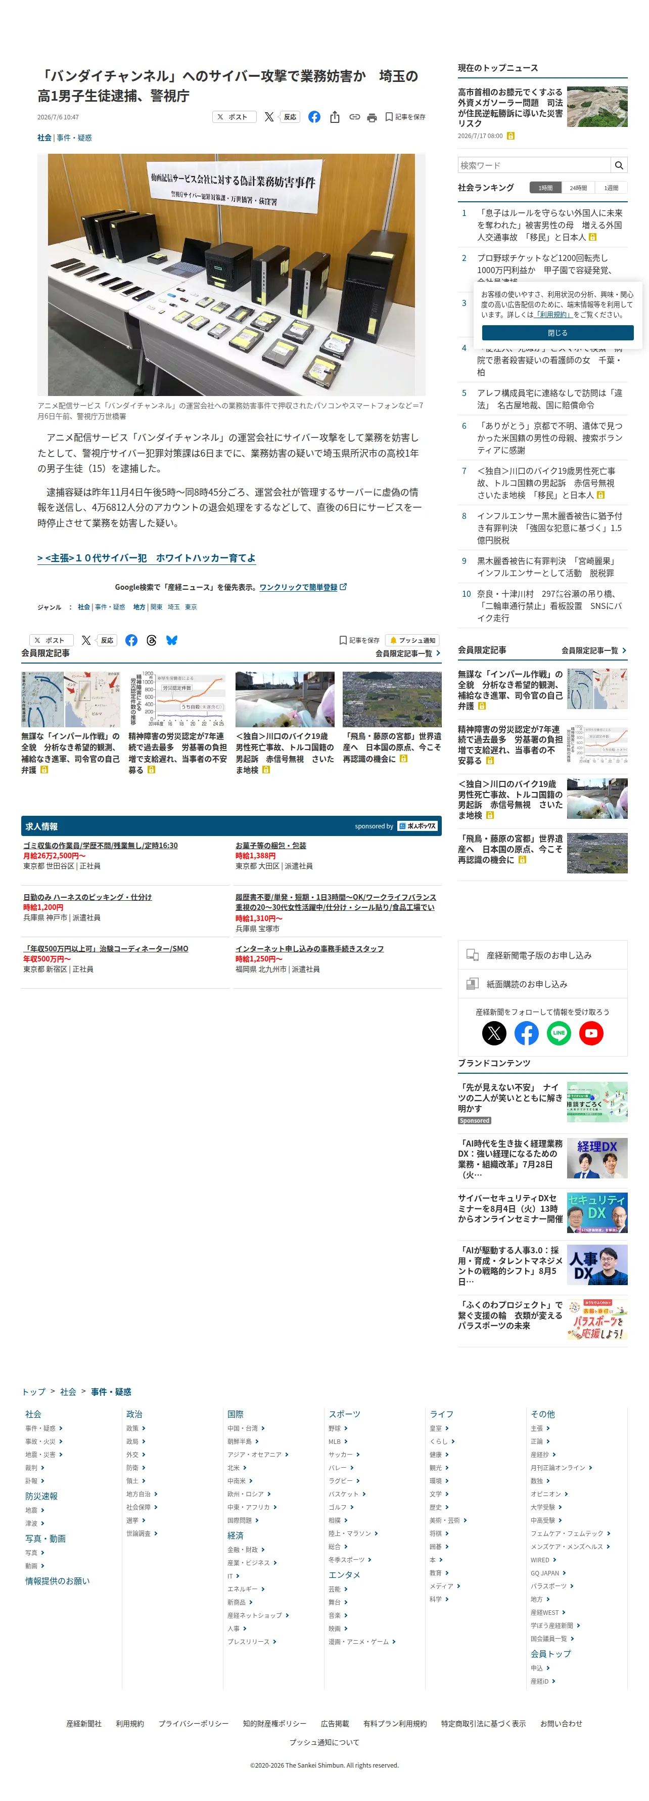Open the お菓子等の梱包・包装 job listing

[270, 845]
